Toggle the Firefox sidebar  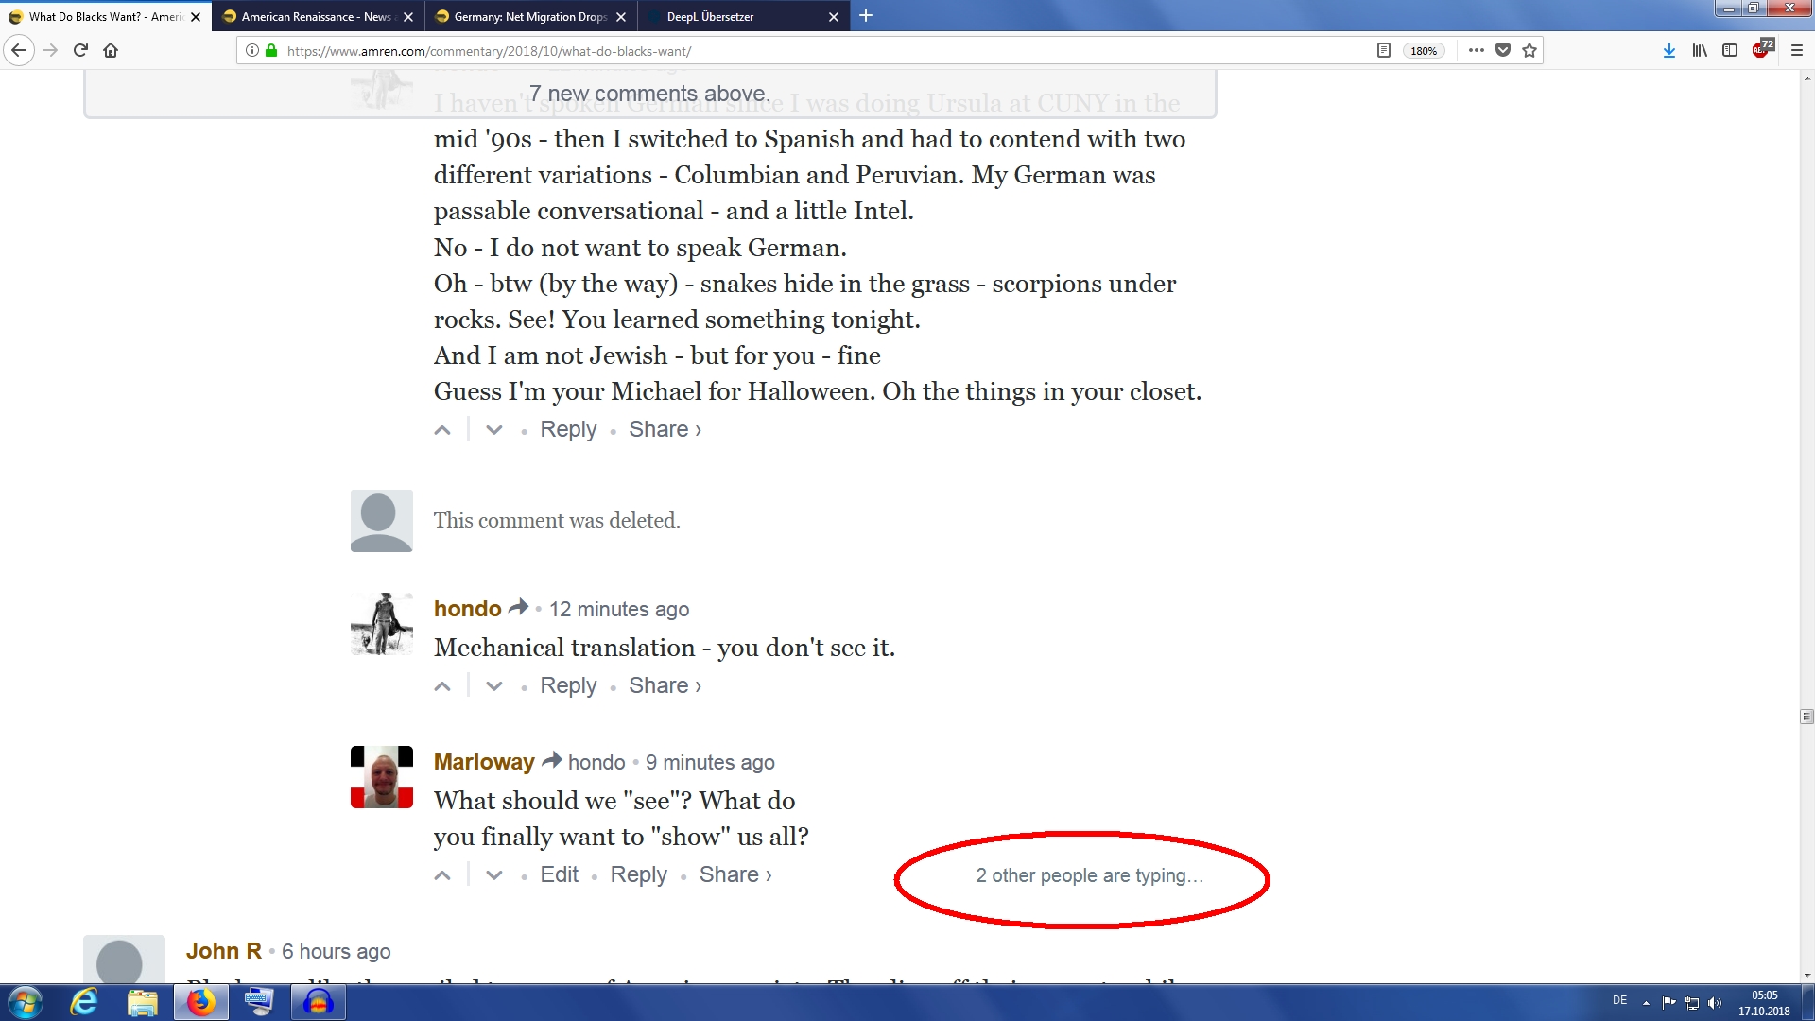[1730, 50]
